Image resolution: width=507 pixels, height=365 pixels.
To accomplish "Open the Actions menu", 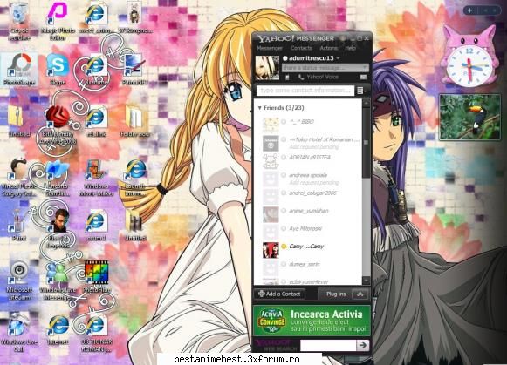I will pos(328,48).
